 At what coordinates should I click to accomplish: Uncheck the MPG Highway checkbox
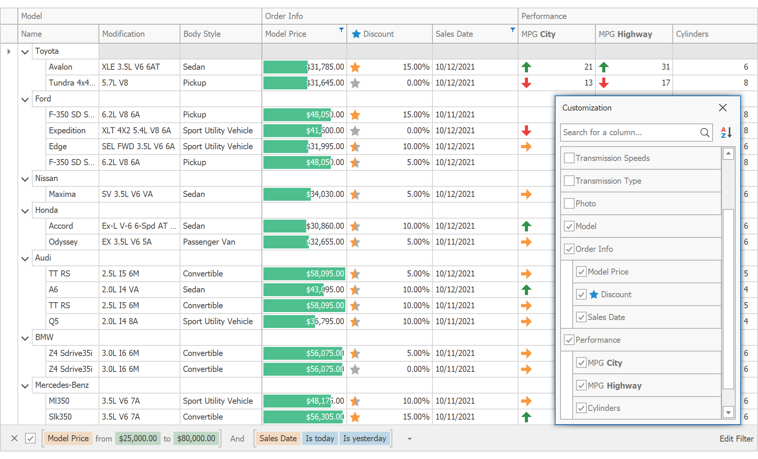click(x=581, y=385)
